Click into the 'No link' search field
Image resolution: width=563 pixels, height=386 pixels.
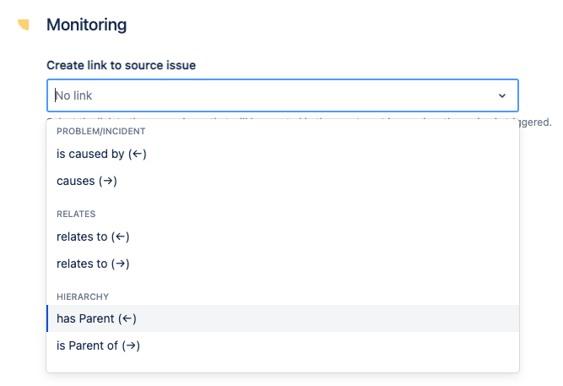click(x=253, y=95)
